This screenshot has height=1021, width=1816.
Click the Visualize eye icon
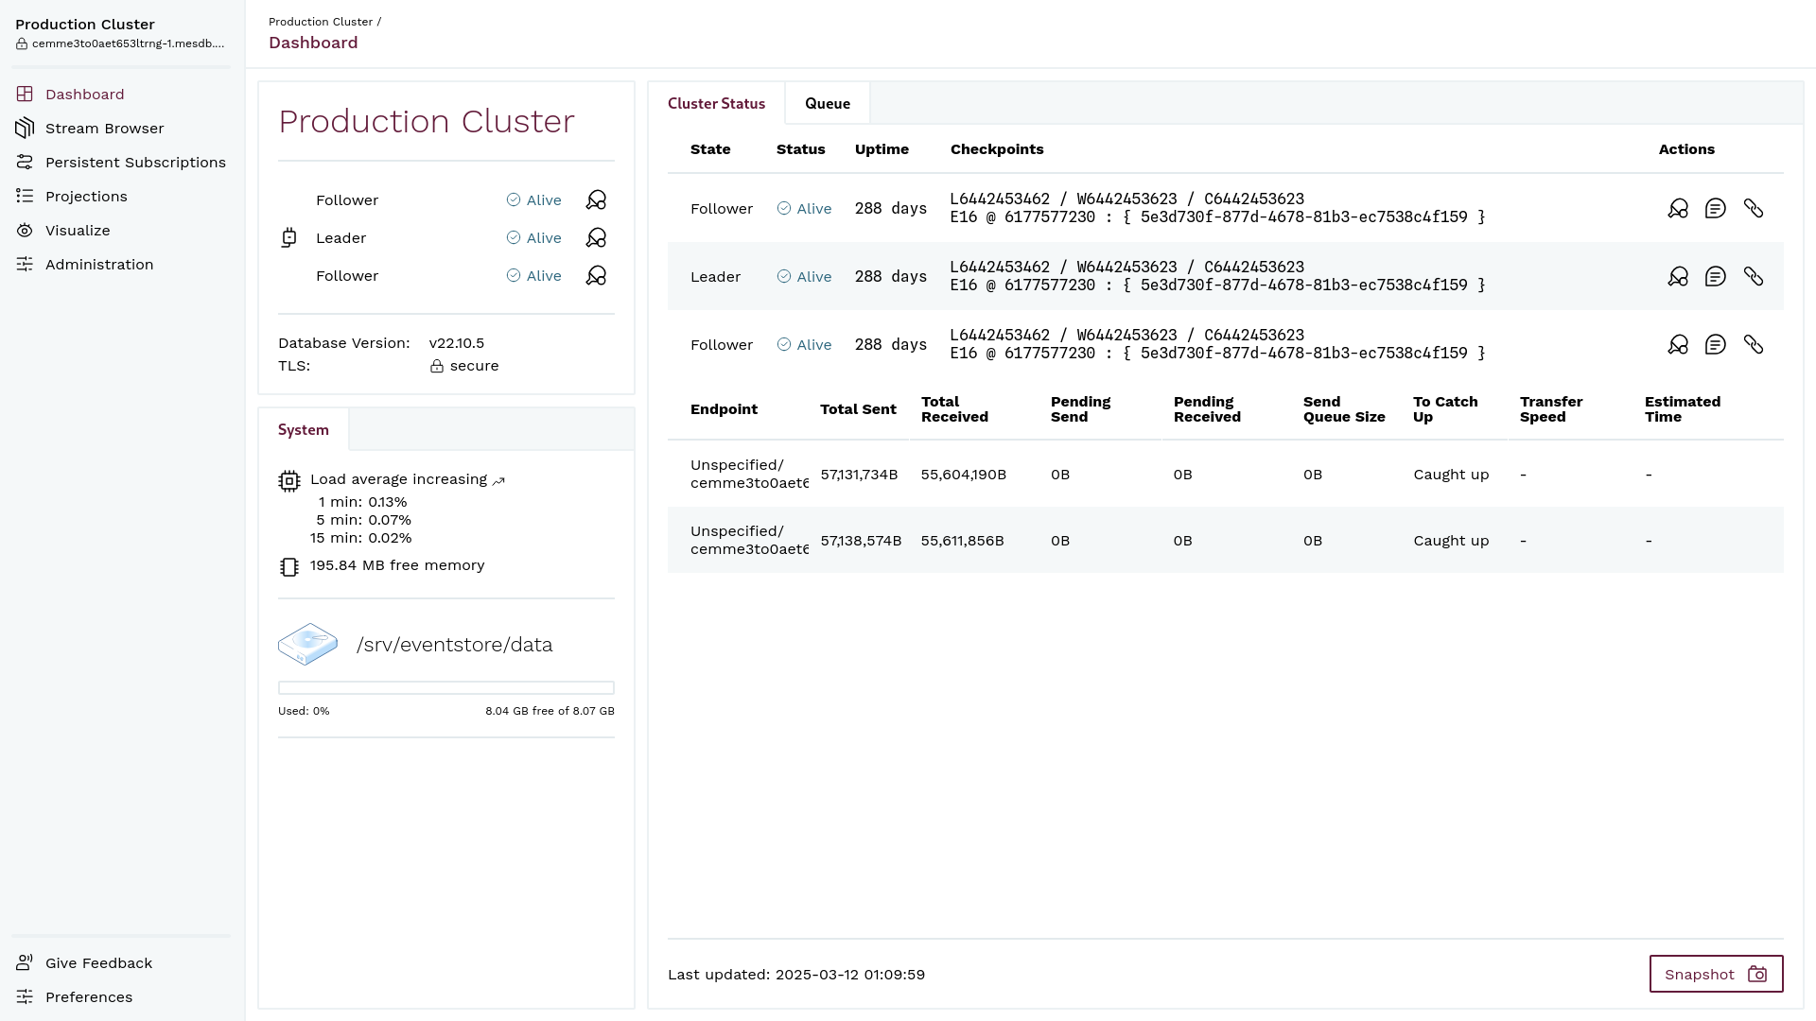coord(25,230)
